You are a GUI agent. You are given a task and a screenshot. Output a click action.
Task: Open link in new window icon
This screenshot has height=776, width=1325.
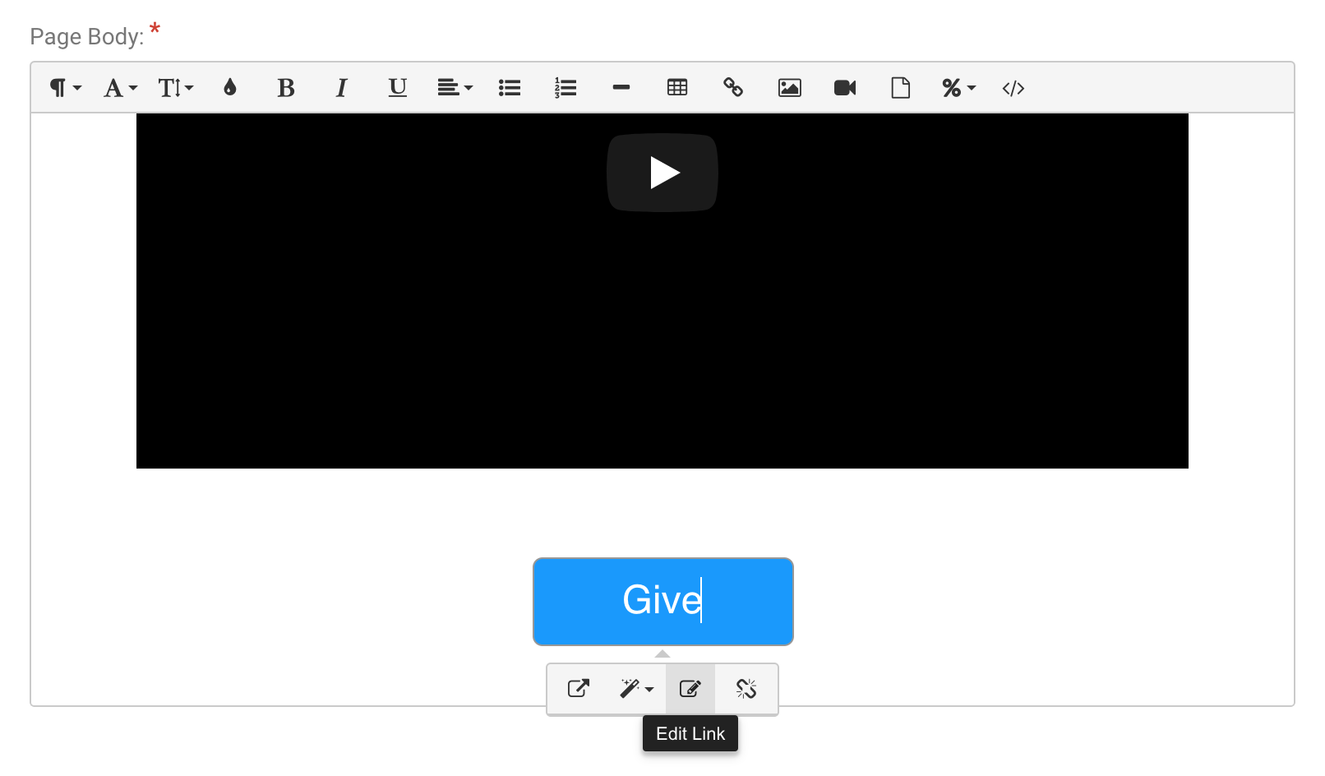579,689
